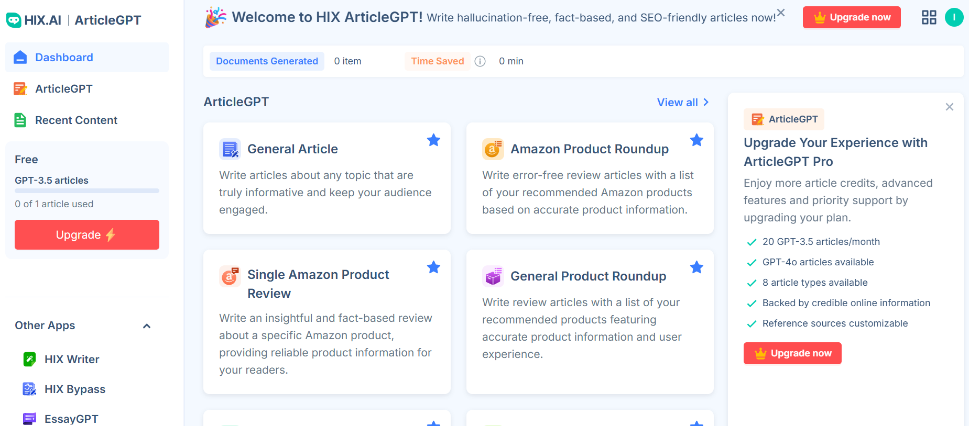Click '8 article types available' text
Screen dimensions: 969x426
click(815, 283)
